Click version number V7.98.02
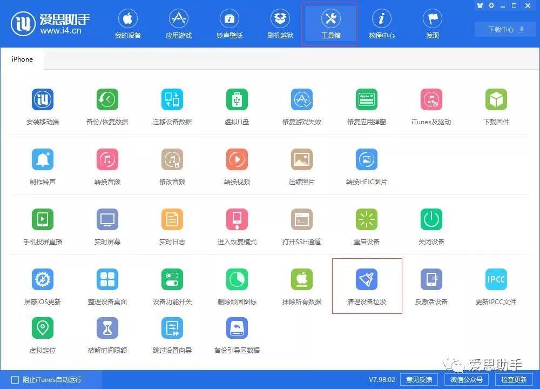540x389 pixels. tap(382, 380)
